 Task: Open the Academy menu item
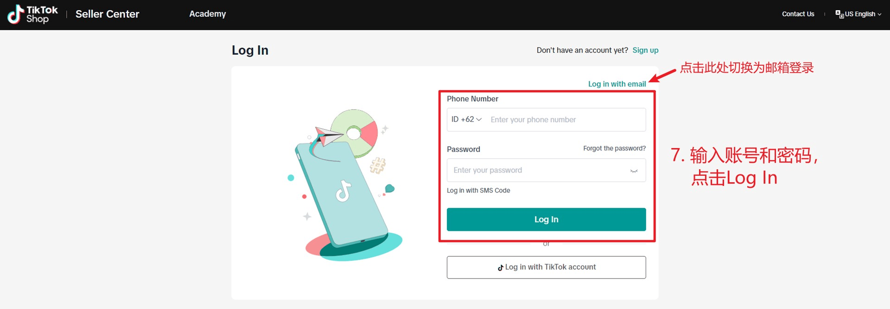pos(207,14)
